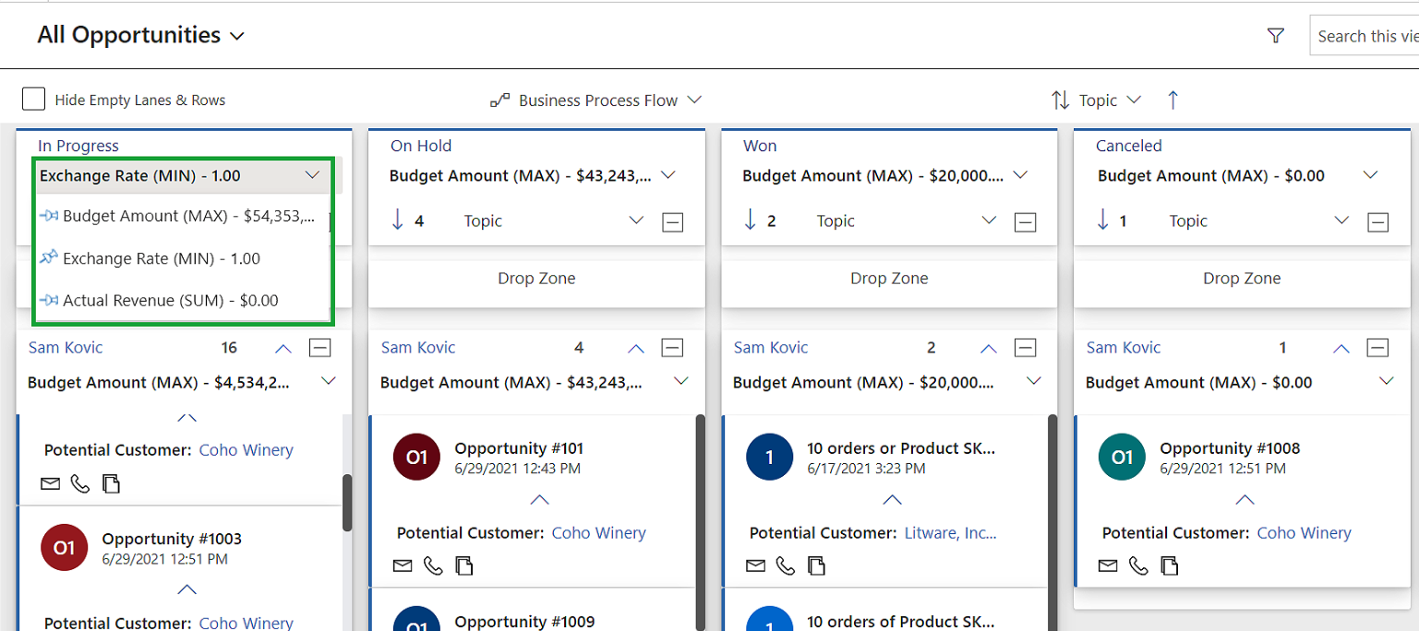This screenshot has height=631, width=1419.
Task: Open the Topic dropdown in On Hold column
Action: [636, 220]
